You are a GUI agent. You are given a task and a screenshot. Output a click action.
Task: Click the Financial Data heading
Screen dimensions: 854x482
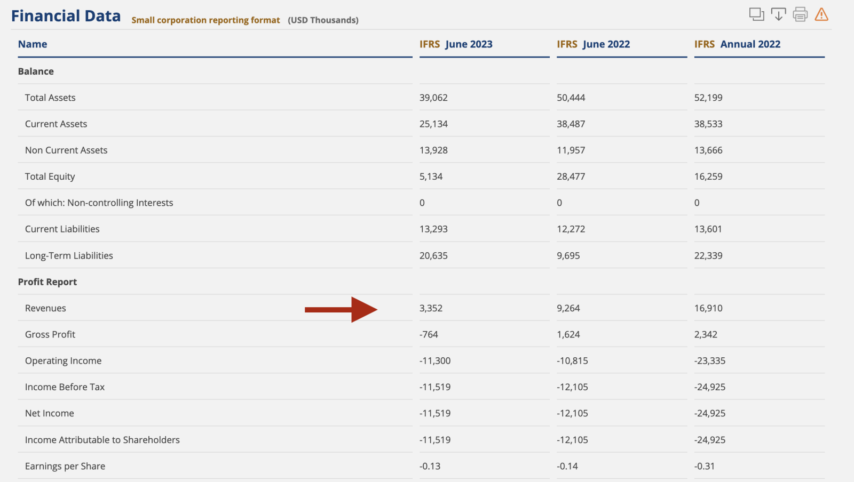(x=66, y=16)
